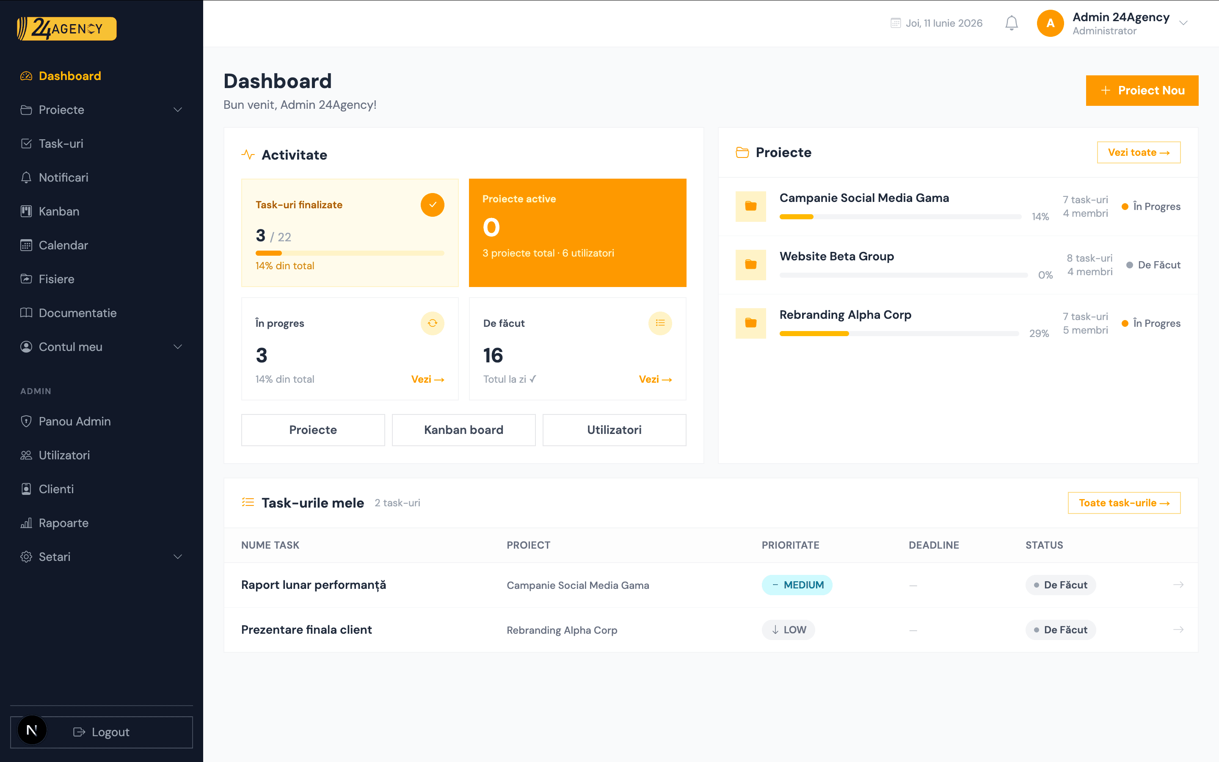Click task name Raport lunar performanță
The width and height of the screenshot is (1219, 762).
pos(313,585)
